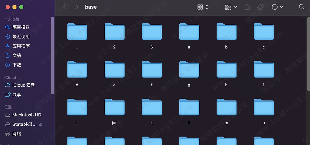Image resolution: width=310 pixels, height=145 pixels.
Task: Open Downloads (下载) in sidebar
Action: [x=17, y=65]
